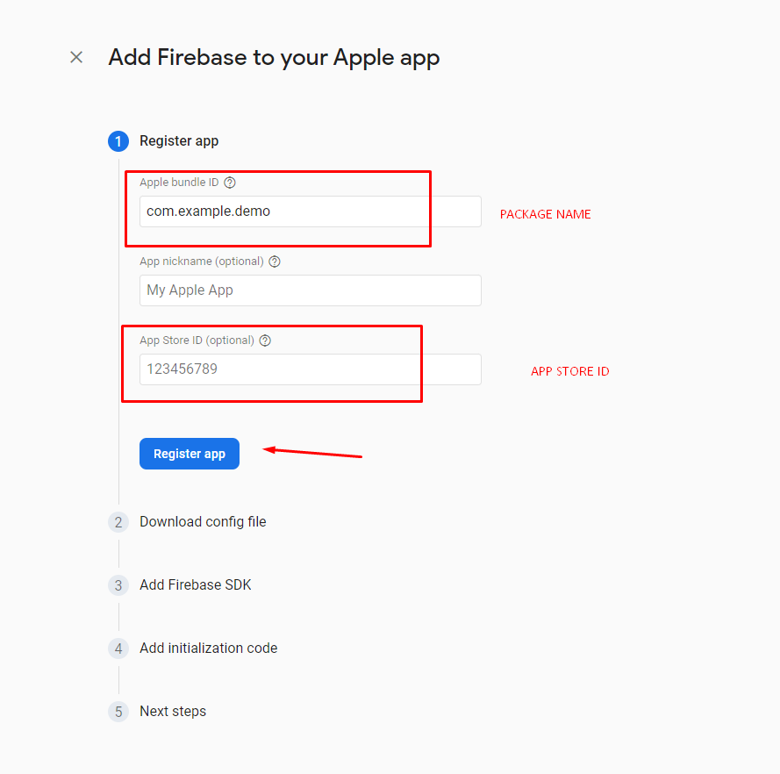780x774 pixels.
Task: Click the step 5 number circle
Action: coord(118,712)
